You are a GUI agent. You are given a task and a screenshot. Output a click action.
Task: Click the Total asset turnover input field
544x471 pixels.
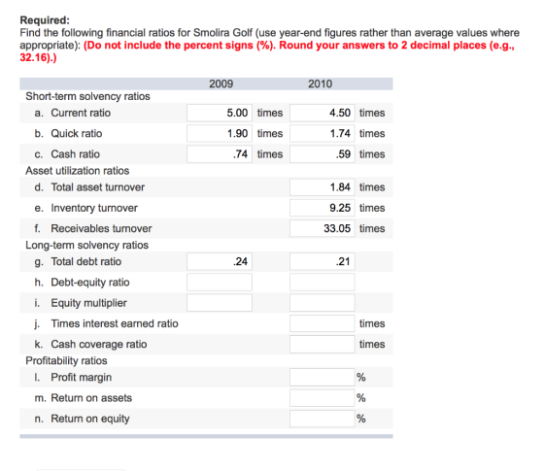click(323, 187)
